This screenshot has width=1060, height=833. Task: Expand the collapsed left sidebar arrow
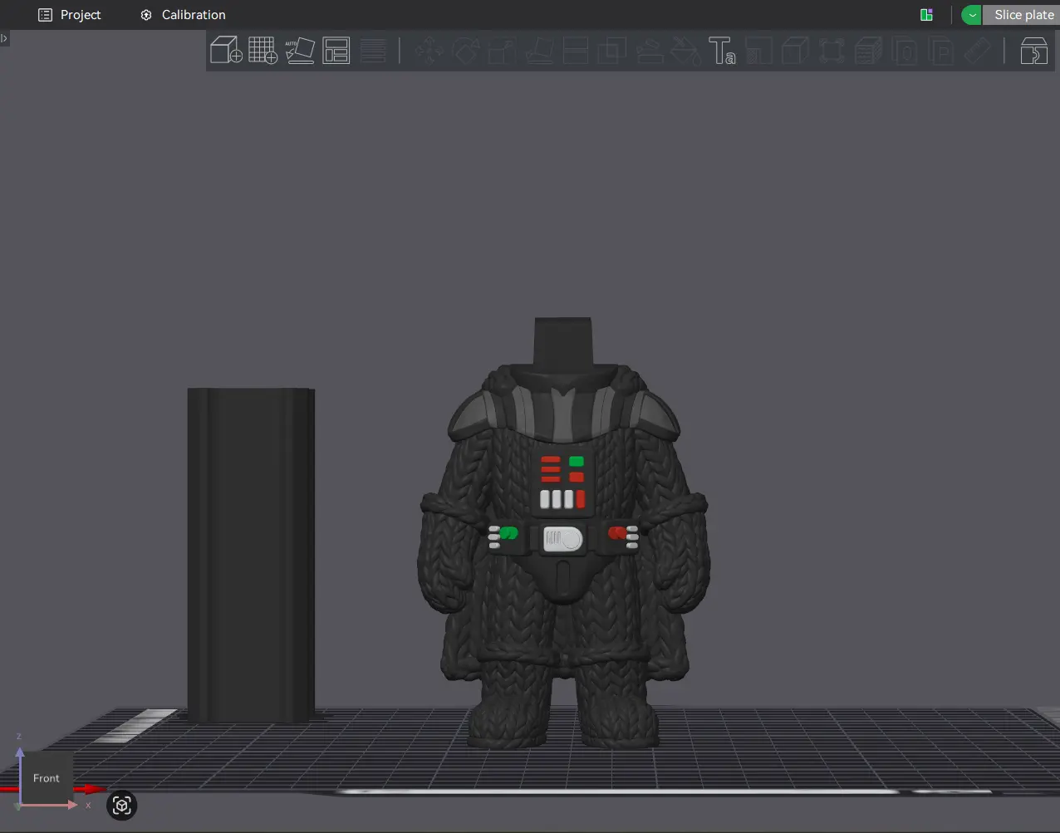click(x=4, y=38)
